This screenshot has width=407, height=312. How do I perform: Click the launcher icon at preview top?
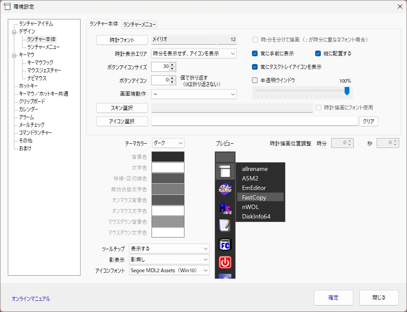point(225,171)
